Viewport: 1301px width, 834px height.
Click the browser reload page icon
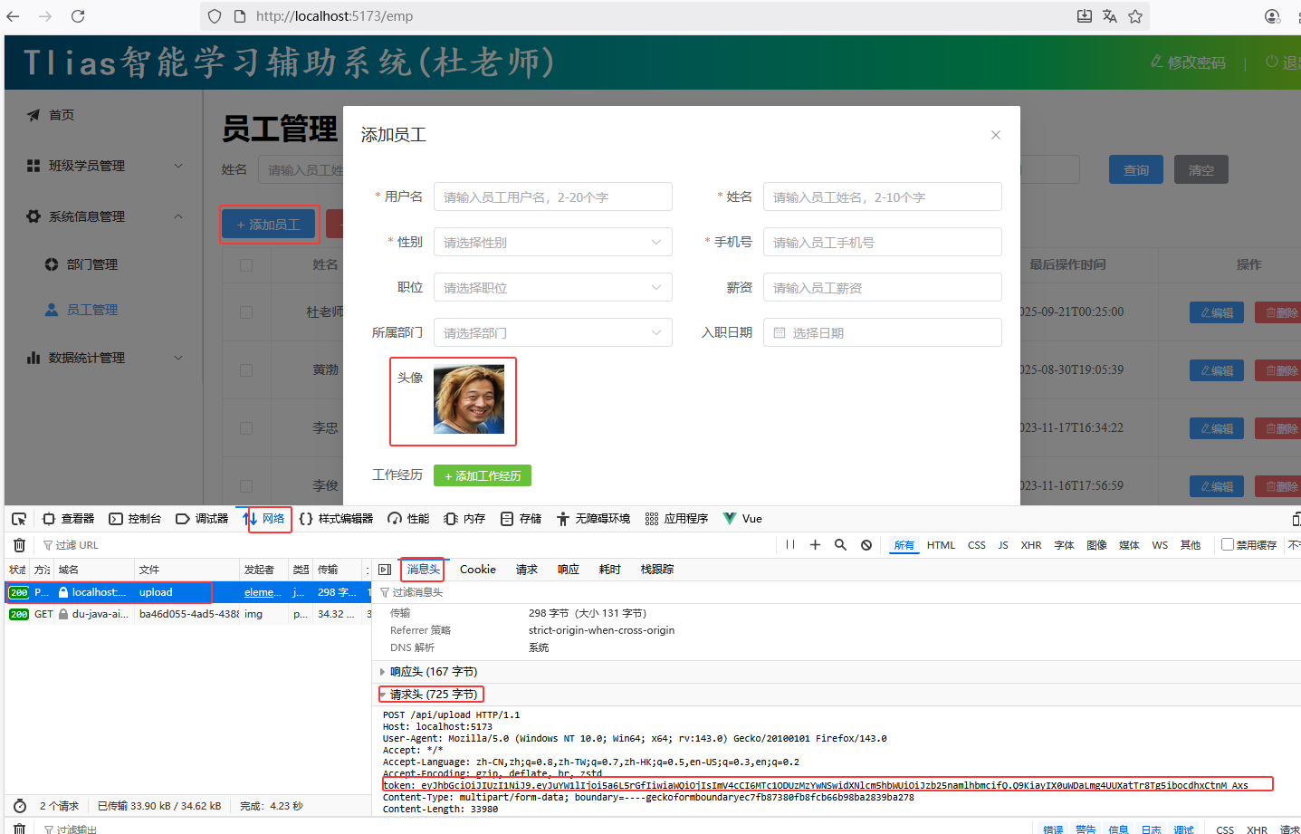(78, 16)
